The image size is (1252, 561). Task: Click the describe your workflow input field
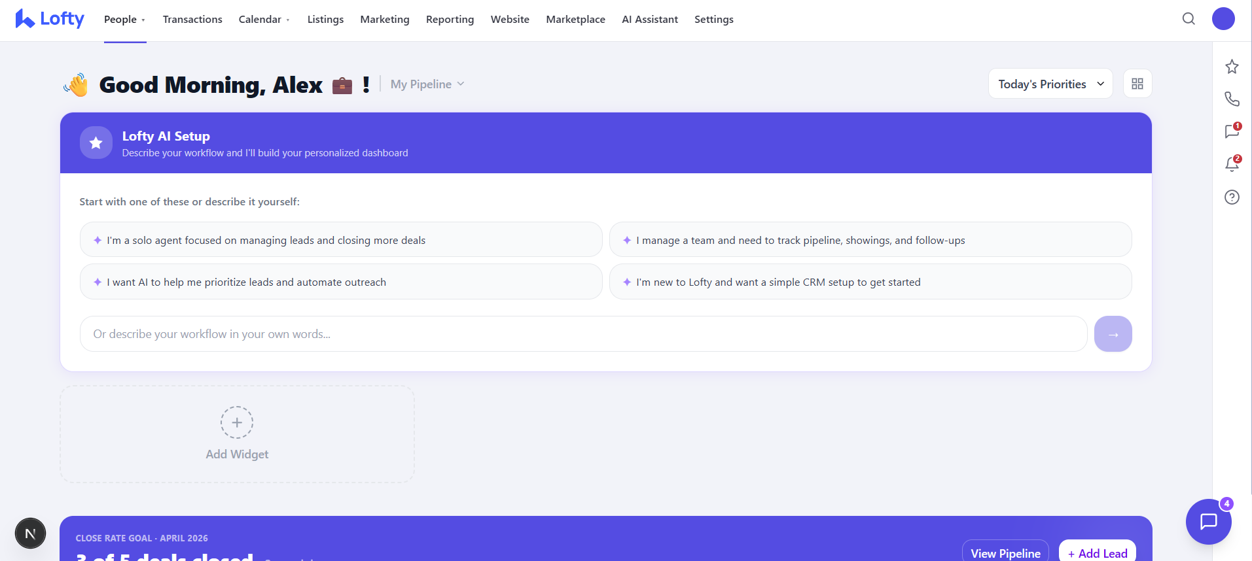point(583,334)
